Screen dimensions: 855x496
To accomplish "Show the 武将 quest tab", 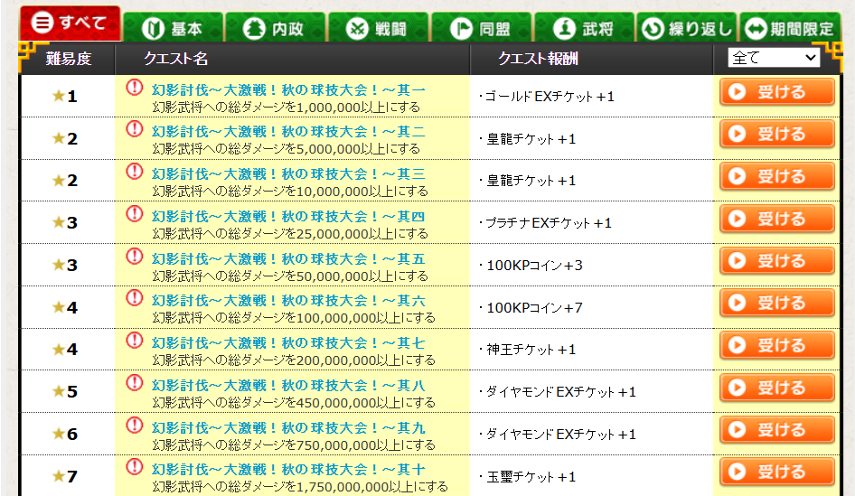I will click(583, 28).
